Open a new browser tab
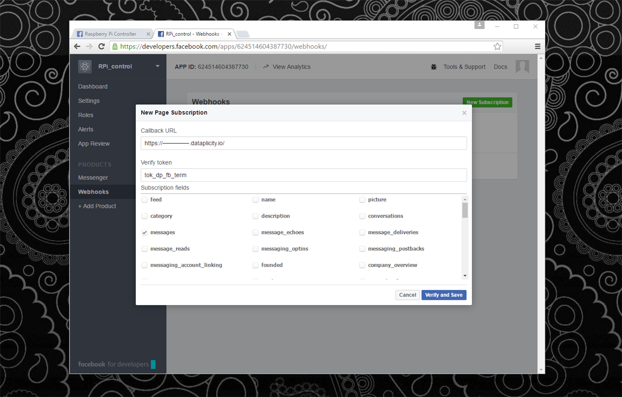The width and height of the screenshot is (622, 397). coord(243,34)
